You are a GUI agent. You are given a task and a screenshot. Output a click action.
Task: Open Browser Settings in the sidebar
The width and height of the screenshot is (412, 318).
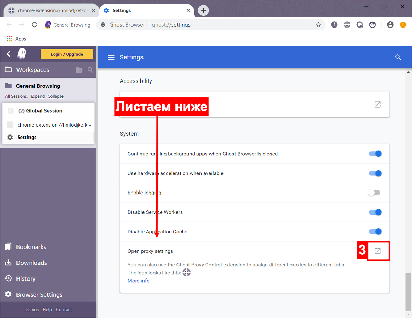tap(34, 295)
